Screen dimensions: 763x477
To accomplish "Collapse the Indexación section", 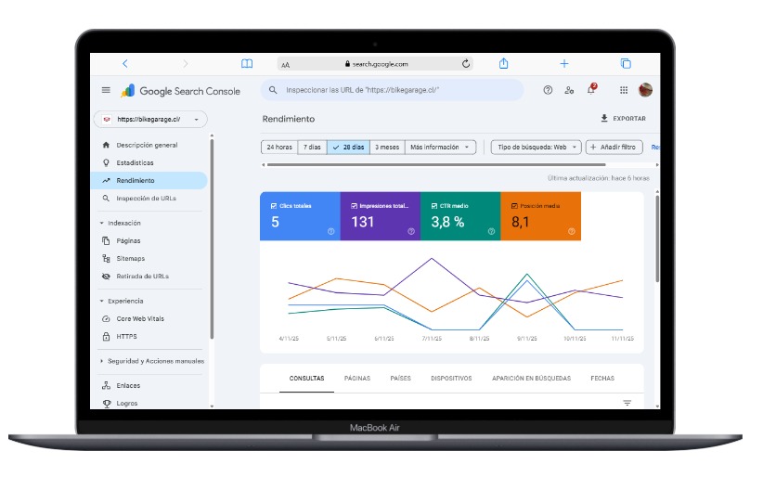I will coord(101,223).
